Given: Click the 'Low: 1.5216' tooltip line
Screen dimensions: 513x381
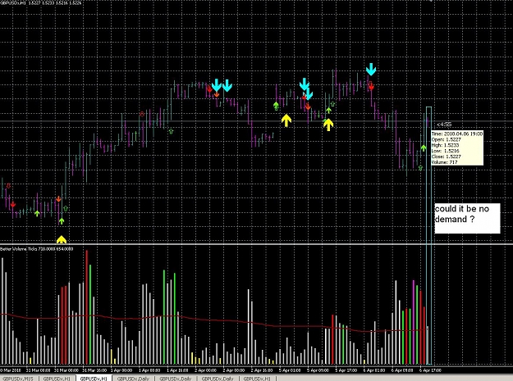Looking at the screenshot, I should 445,151.
